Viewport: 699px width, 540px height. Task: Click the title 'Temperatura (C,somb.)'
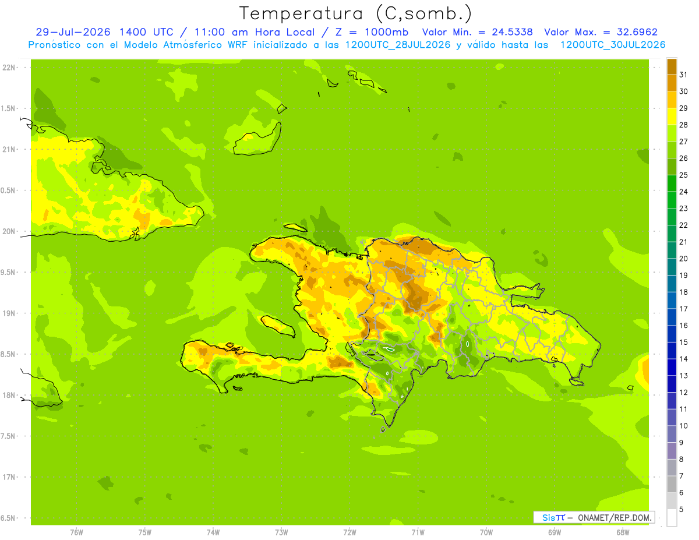click(x=355, y=13)
